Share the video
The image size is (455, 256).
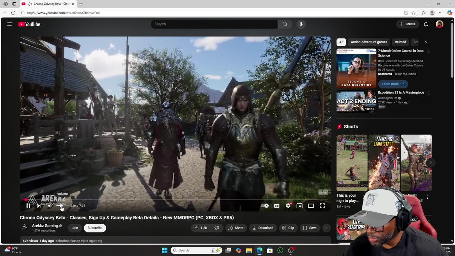236,228
